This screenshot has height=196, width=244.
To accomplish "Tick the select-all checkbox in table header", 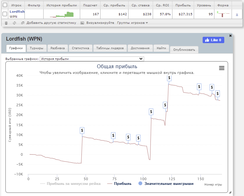I will pyautogui.click(x=5, y=5).
